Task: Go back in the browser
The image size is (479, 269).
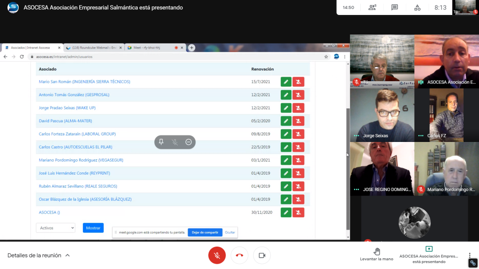Action: point(5,57)
